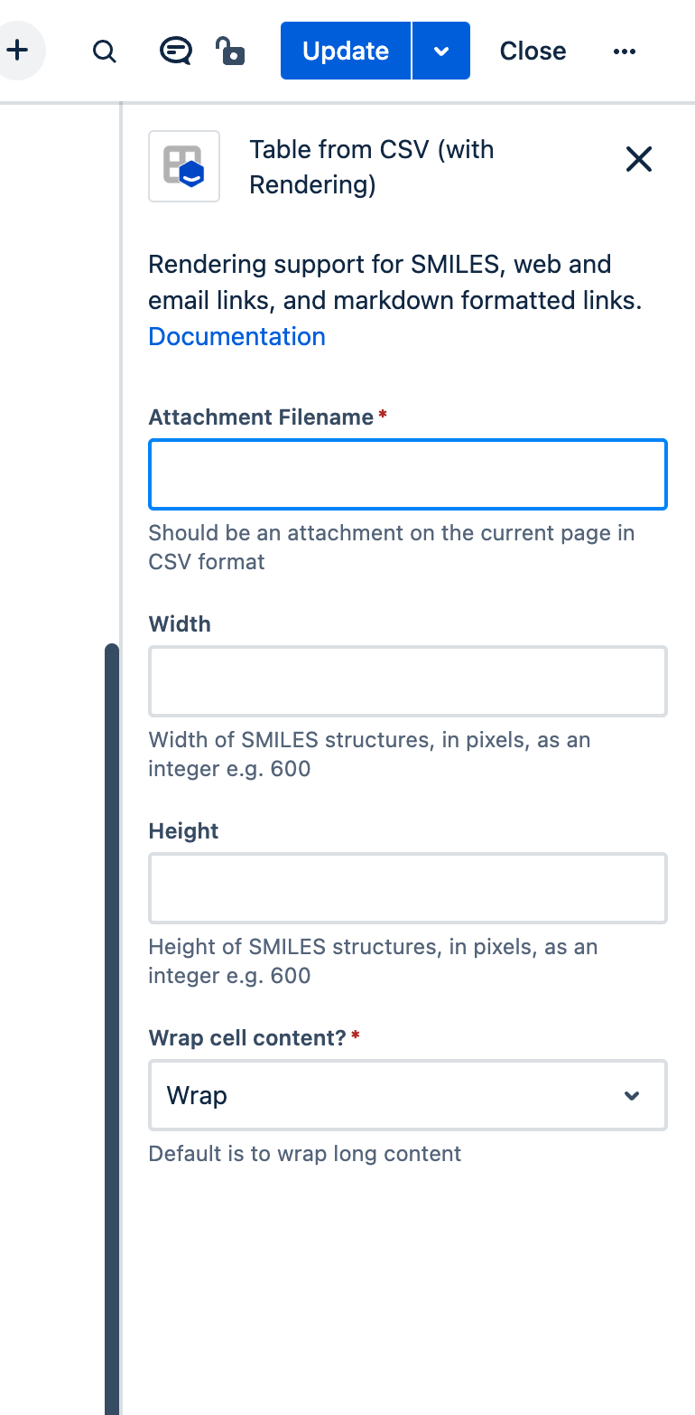Click the Wrap cell content label

pos(247,1037)
